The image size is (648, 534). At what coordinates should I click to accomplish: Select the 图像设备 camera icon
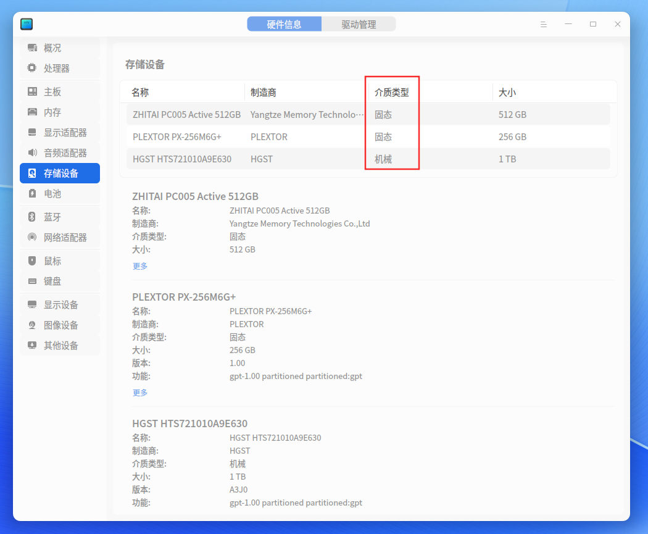click(x=32, y=325)
